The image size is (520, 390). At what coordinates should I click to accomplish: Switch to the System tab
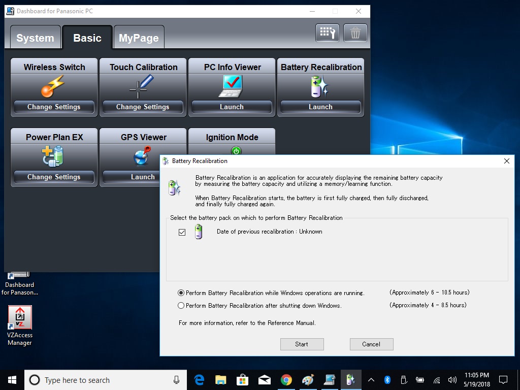[x=35, y=38]
